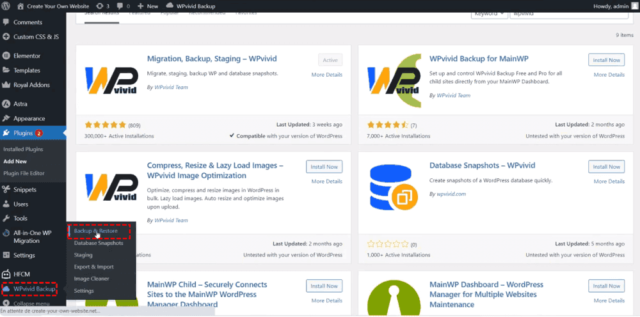The width and height of the screenshot is (640, 317).
Task: Choose Database Snapshots in flyout menu
Action: tap(99, 243)
